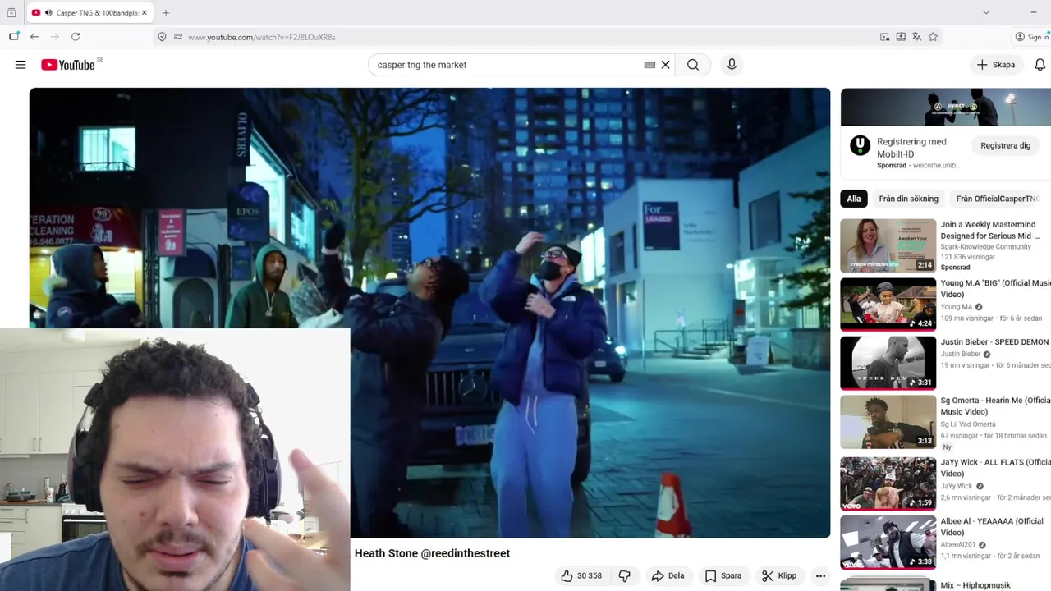This screenshot has height=591, width=1051.
Task: Open YouTube notifications bell
Action: point(1040,65)
